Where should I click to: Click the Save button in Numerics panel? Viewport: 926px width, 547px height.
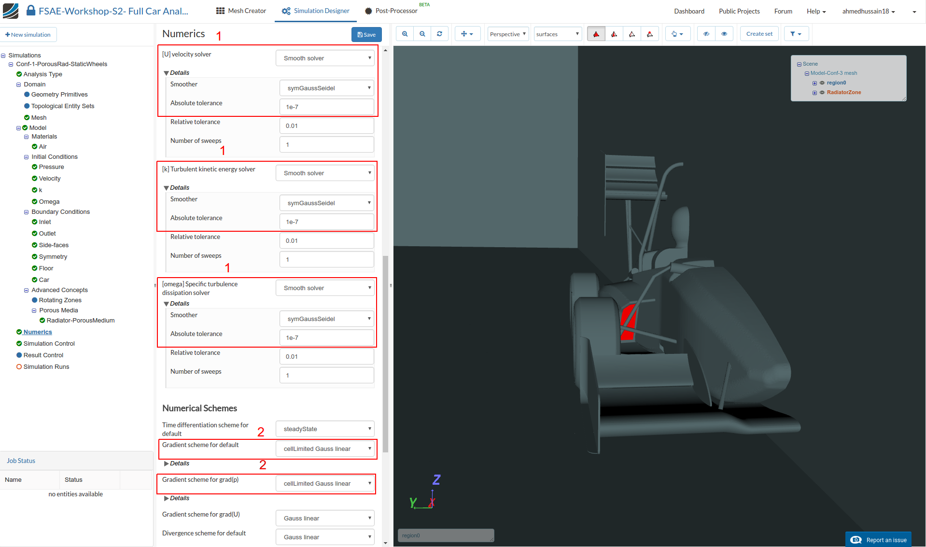click(x=366, y=34)
